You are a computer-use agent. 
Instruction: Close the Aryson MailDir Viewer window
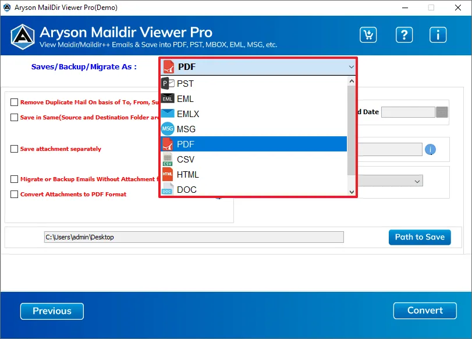458,8
